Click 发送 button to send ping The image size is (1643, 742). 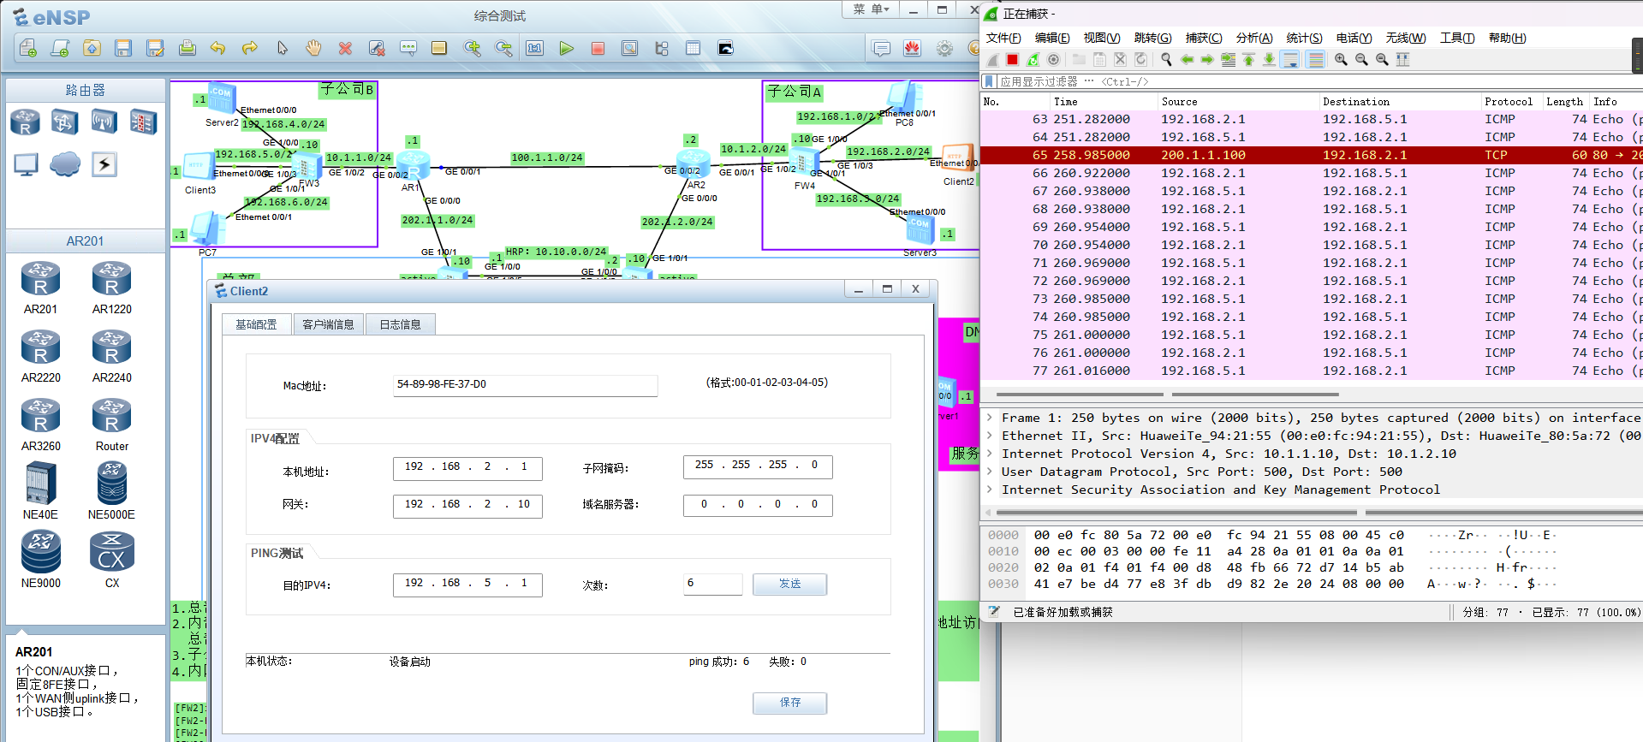point(789,584)
